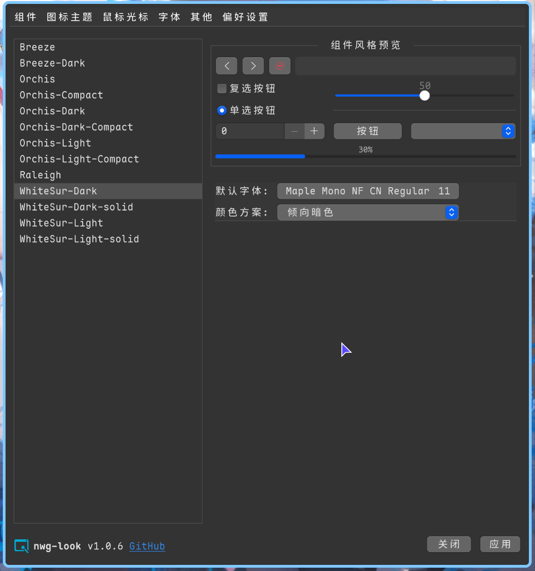Enable the 复选按钮 checkbox

221,88
